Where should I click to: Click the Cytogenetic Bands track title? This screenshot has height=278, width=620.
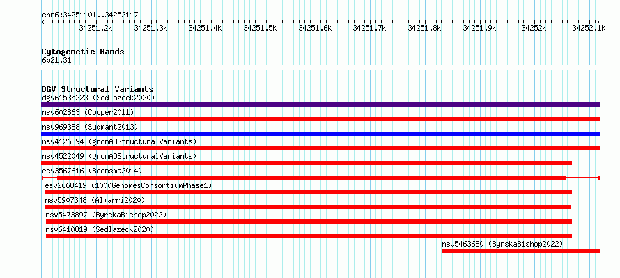point(83,52)
